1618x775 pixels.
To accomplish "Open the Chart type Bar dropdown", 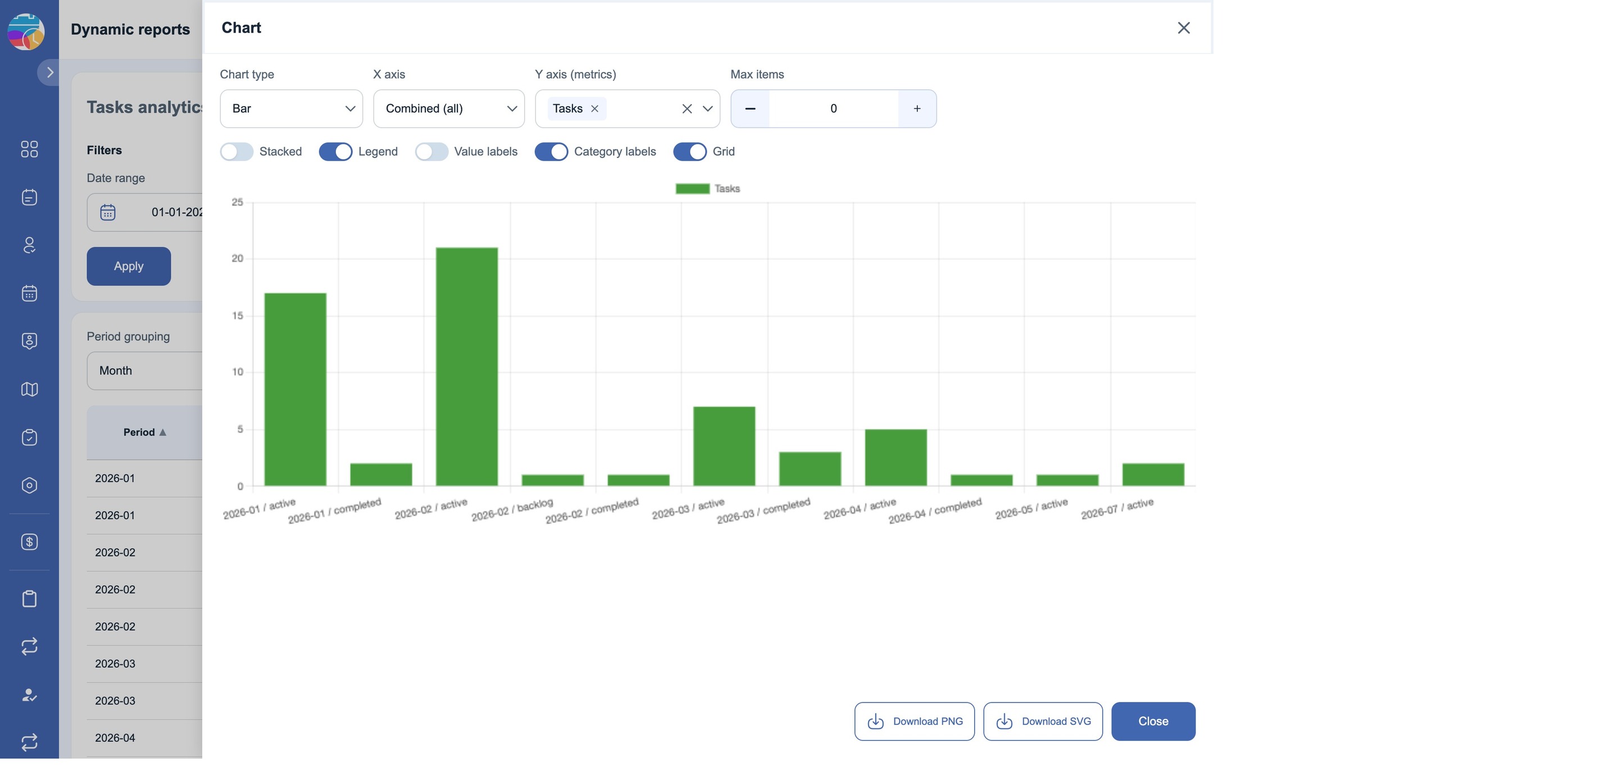I will tap(292, 108).
